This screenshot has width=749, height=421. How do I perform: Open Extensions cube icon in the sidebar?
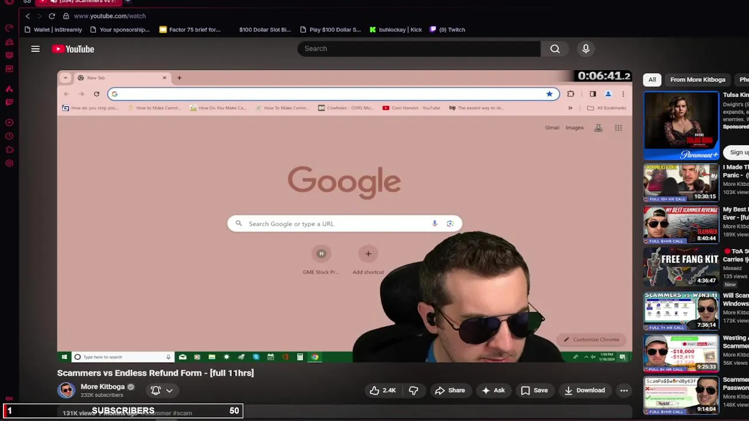(x=9, y=150)
